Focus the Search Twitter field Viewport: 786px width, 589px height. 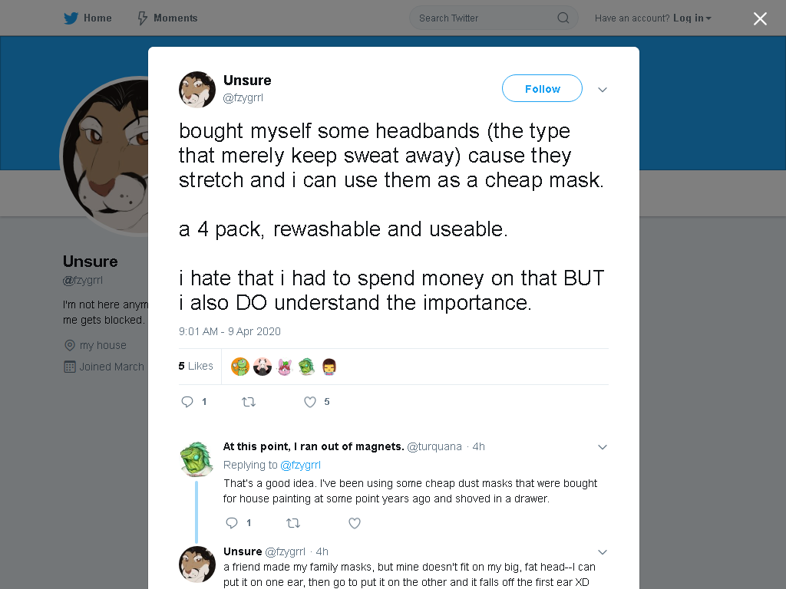click(494, 18)
